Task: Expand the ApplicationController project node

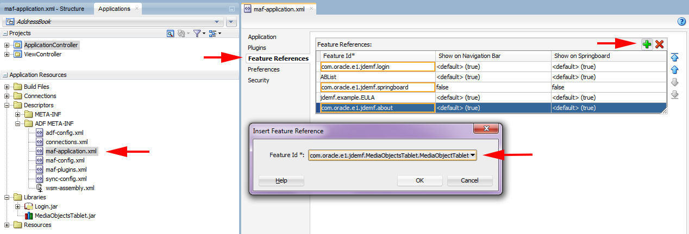Action: [7, 45]
